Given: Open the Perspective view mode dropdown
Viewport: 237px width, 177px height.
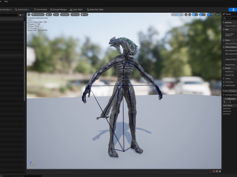Looking at the screenshot, I should click(x=38, y=15).
